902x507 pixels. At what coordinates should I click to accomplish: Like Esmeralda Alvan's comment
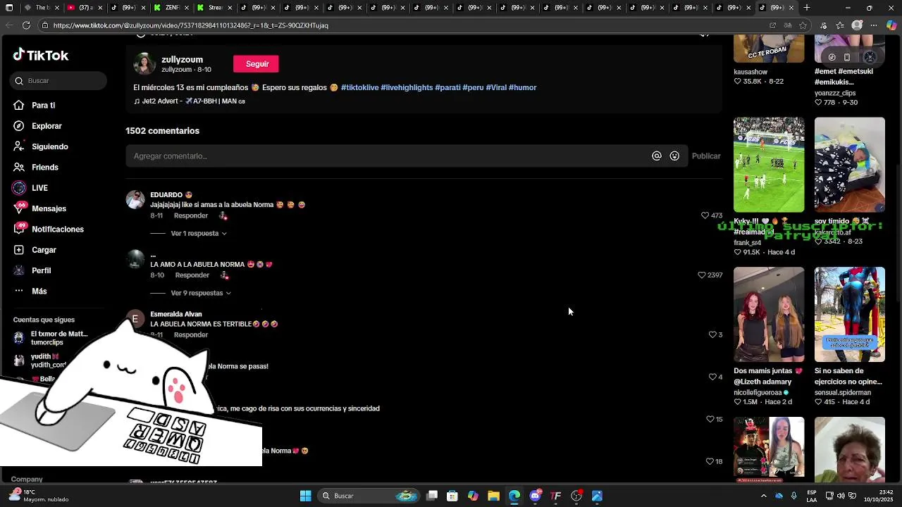(712, 334)
